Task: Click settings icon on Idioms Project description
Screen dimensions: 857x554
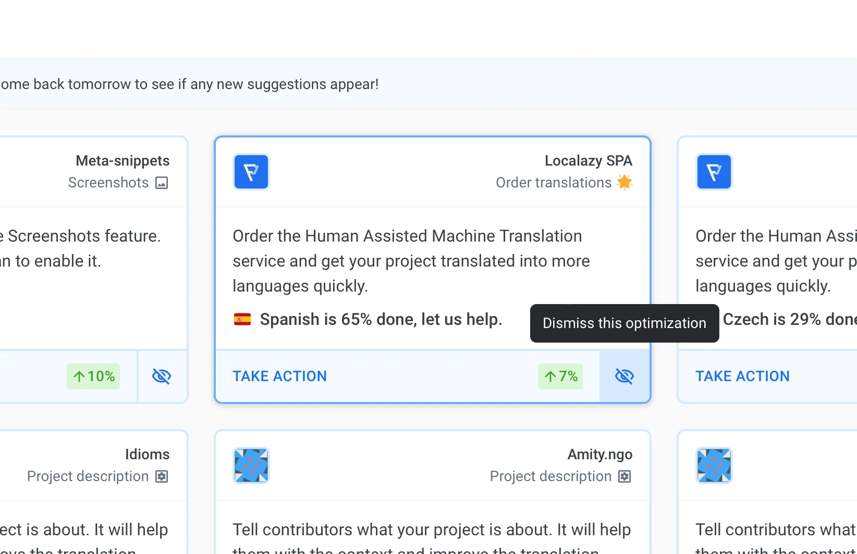Action: click(x=162, y=476)
